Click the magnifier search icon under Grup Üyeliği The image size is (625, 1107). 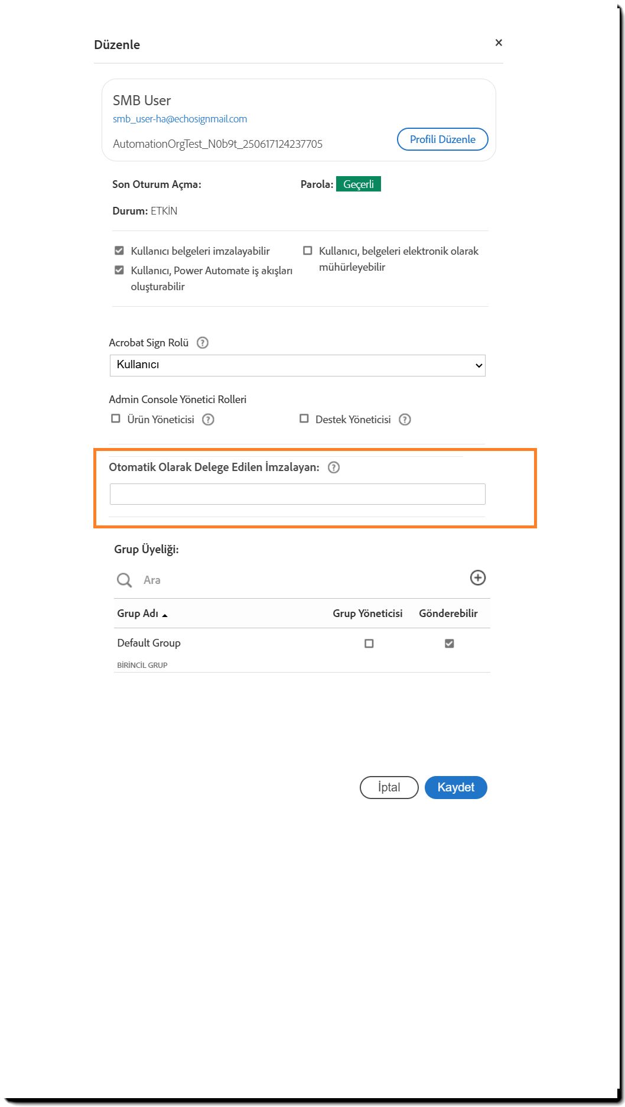click(124, 580)
